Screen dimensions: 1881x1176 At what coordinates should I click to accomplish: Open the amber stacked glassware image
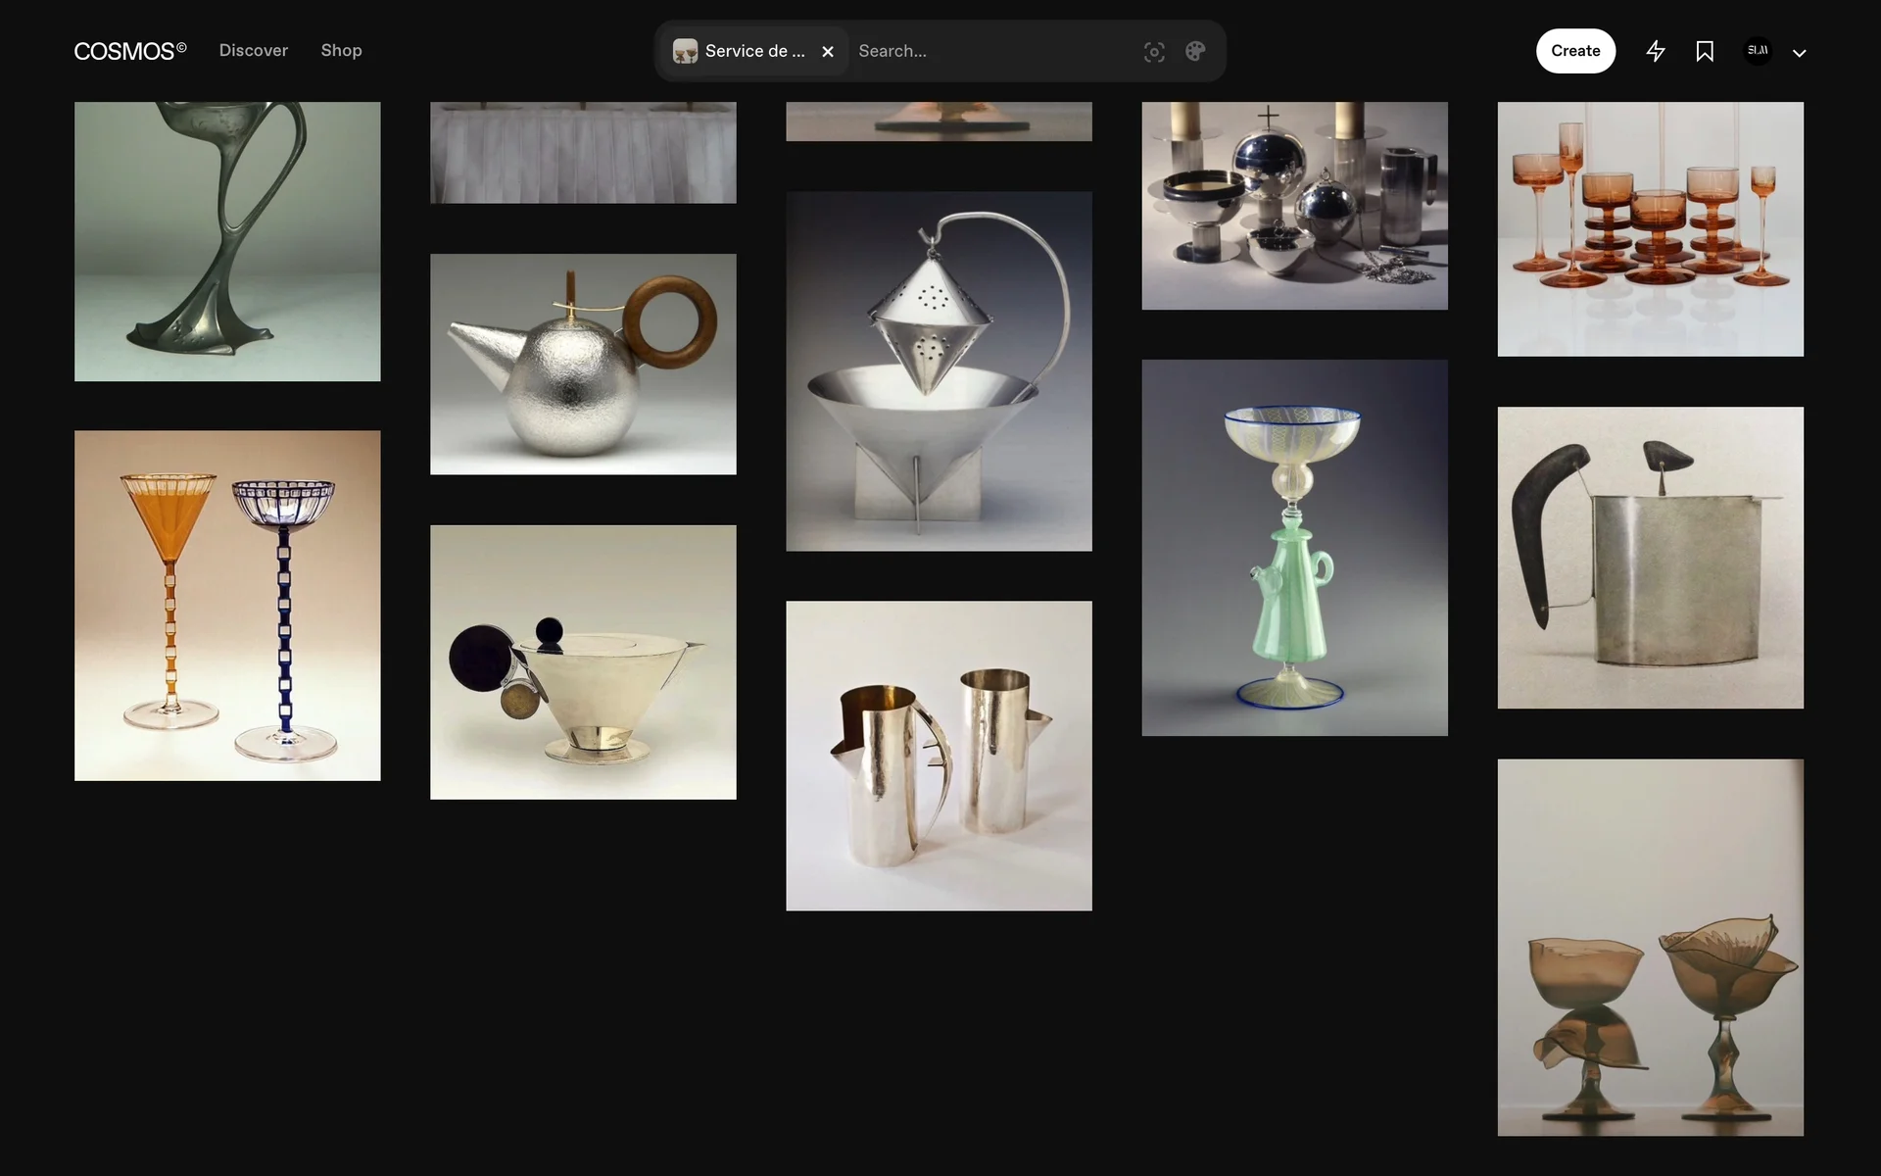pyautogui.click(x=1650, y=228)
